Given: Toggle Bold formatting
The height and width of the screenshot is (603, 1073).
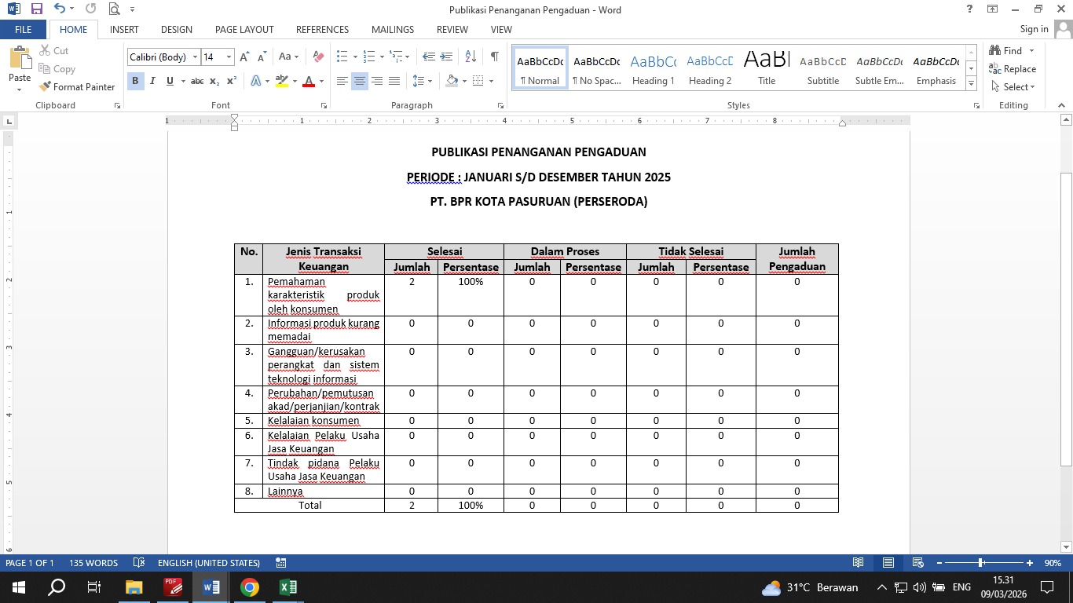Looking at the screenshot, I should pyautogui.click(x=135, y=81).
